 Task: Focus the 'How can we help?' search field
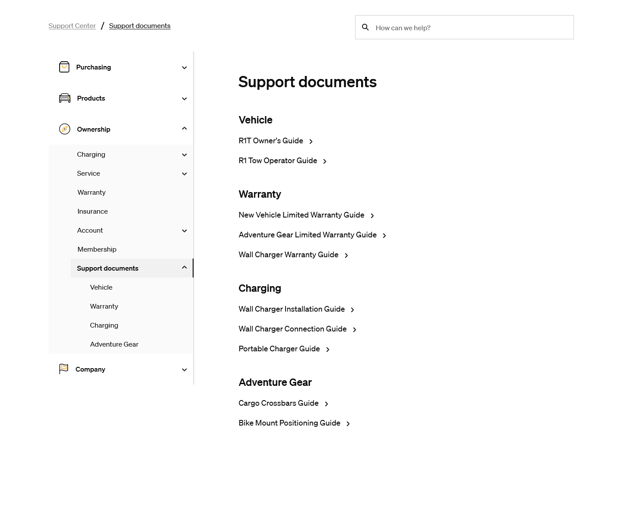(464, 27)
